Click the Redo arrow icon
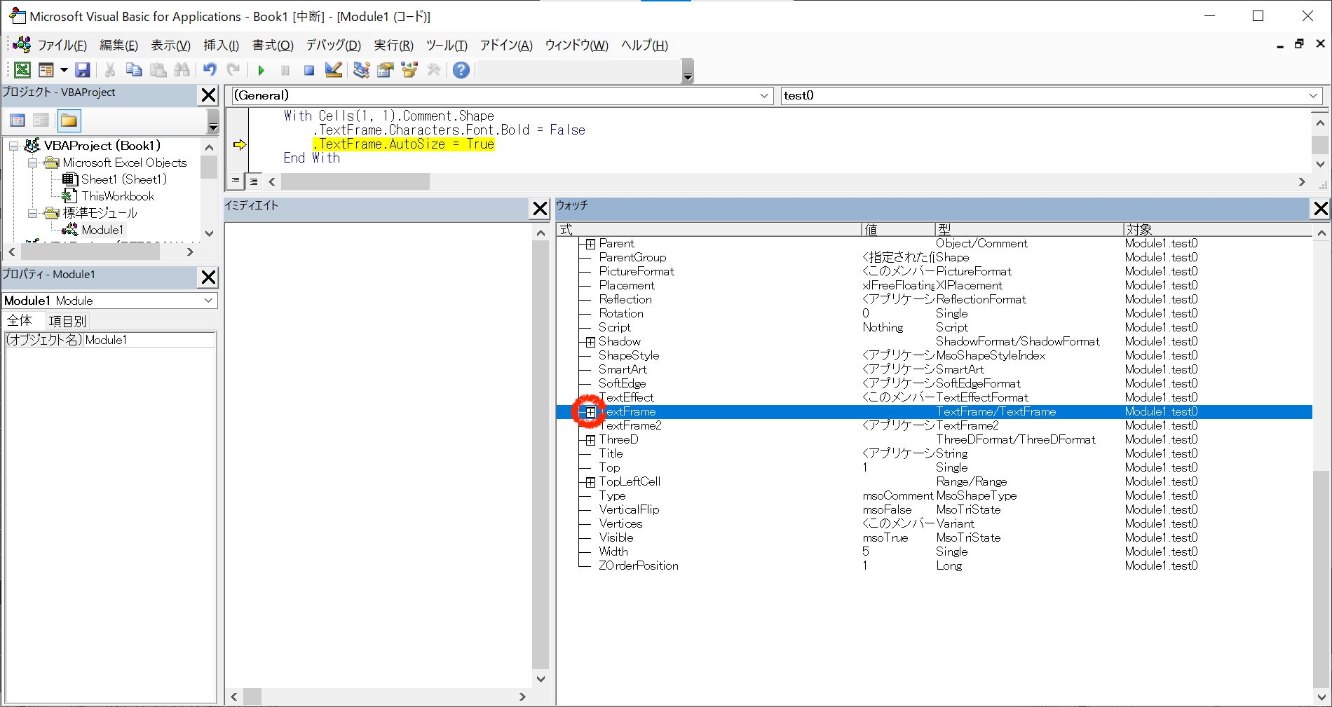The width and height of the screenshot is (1332, 707). coord(233,70)
